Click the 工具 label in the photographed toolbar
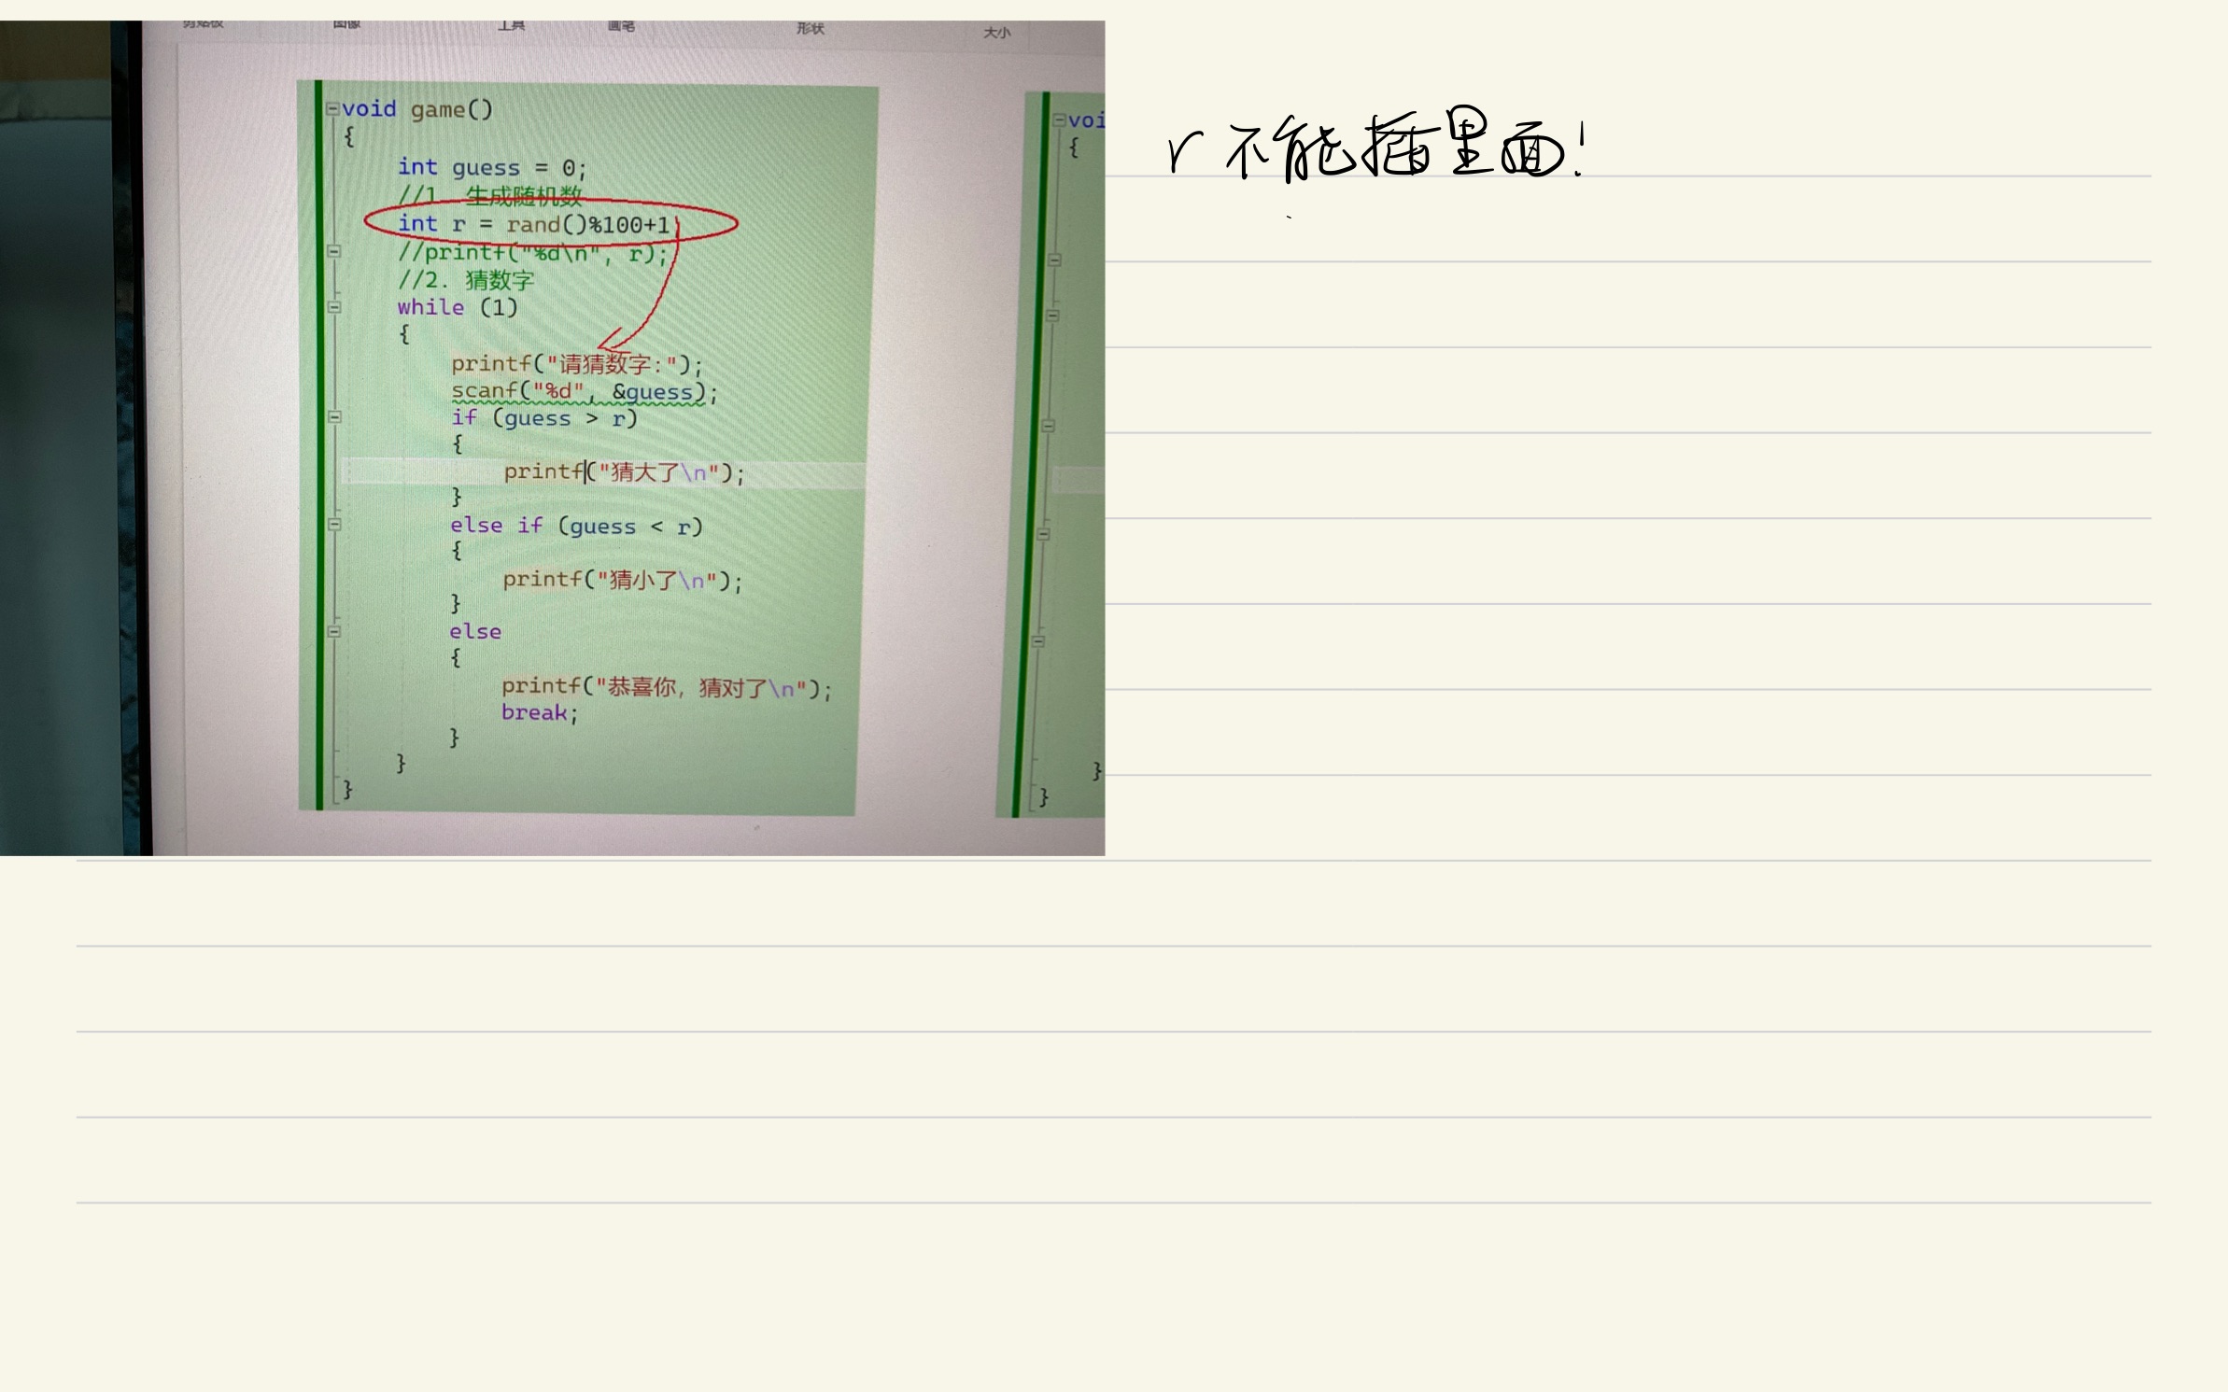Image resolution: width=2228 pixels, height=1392 pixels. [x=511, y=25]
